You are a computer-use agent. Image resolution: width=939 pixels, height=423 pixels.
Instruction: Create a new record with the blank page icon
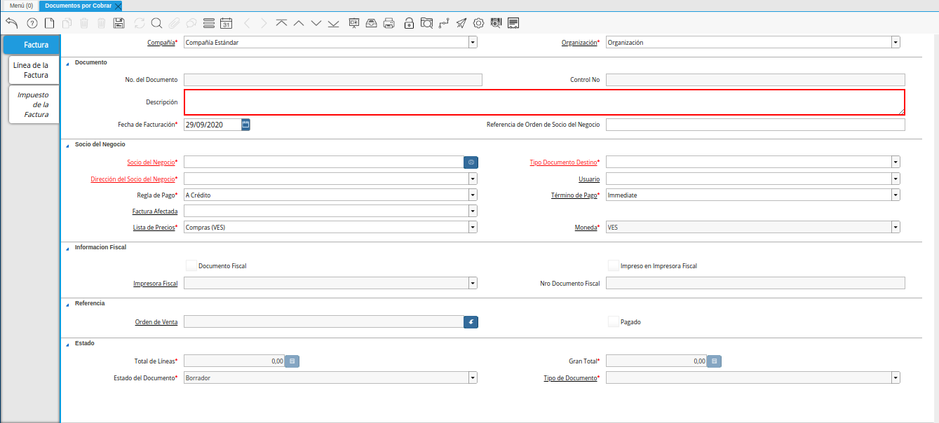[x=49, y=23]
